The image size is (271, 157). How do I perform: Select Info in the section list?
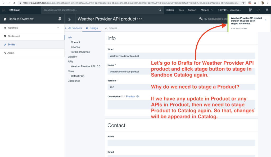point(70,37)
